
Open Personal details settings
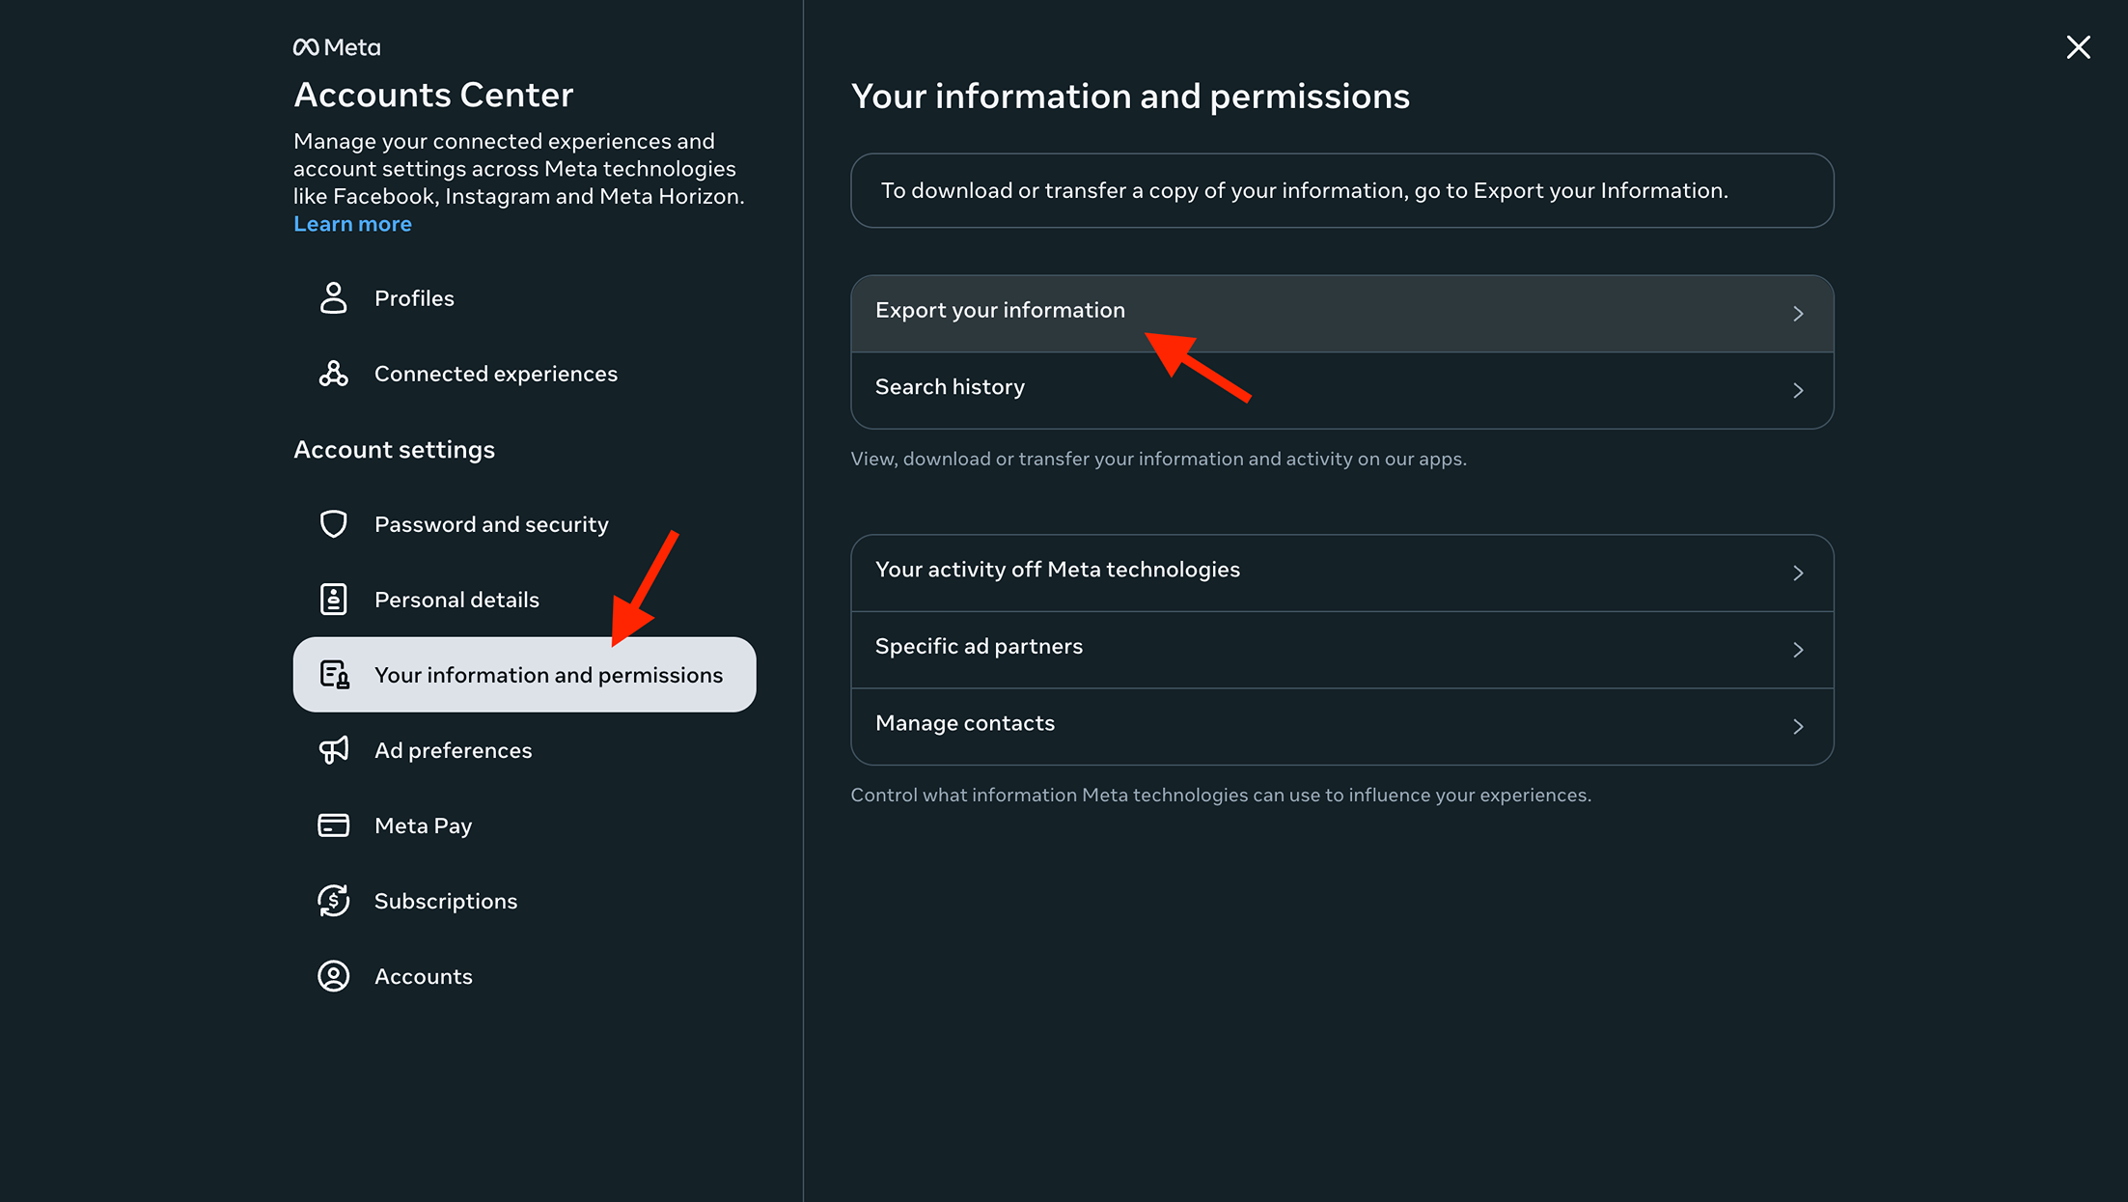457,599
